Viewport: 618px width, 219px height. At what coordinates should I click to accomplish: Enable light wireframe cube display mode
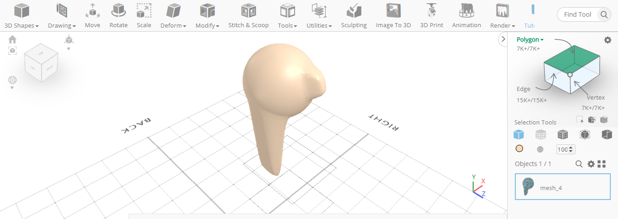(541, 134)
